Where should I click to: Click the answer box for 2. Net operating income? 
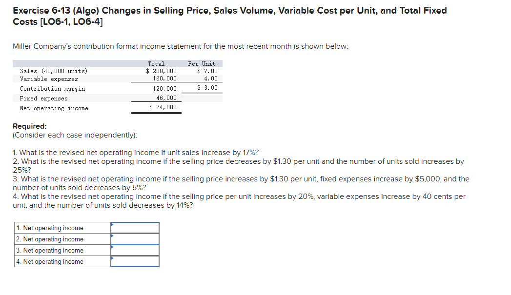[135, 239]
